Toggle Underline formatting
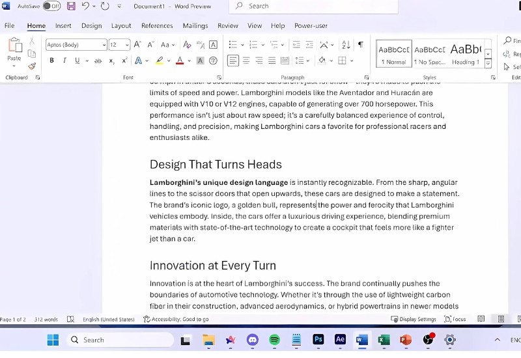 [x=77, y=61]
